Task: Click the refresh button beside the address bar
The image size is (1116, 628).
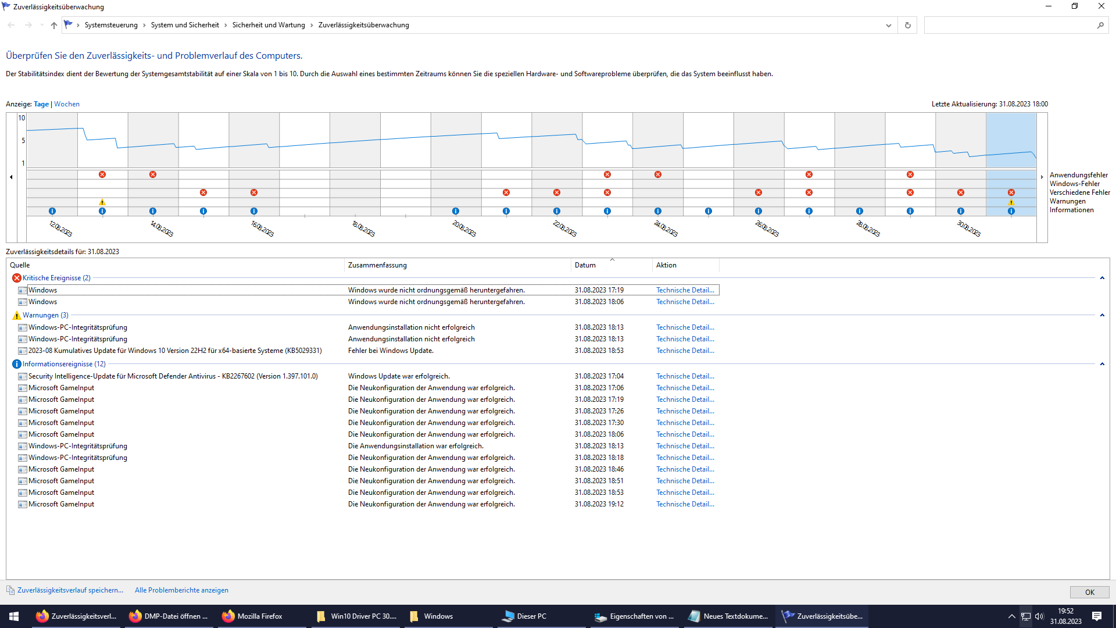Action: pos(907,25)
